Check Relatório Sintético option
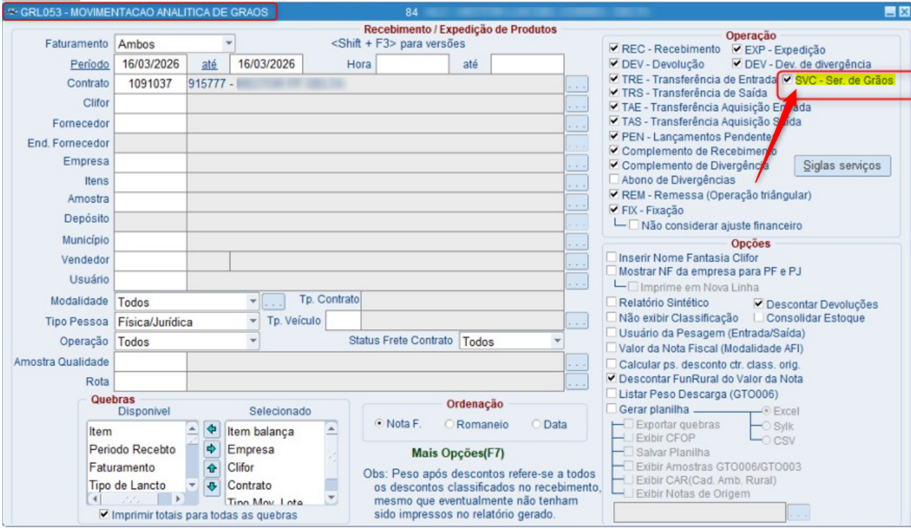This screenshot has height=529, width=911. pos(612,302)
